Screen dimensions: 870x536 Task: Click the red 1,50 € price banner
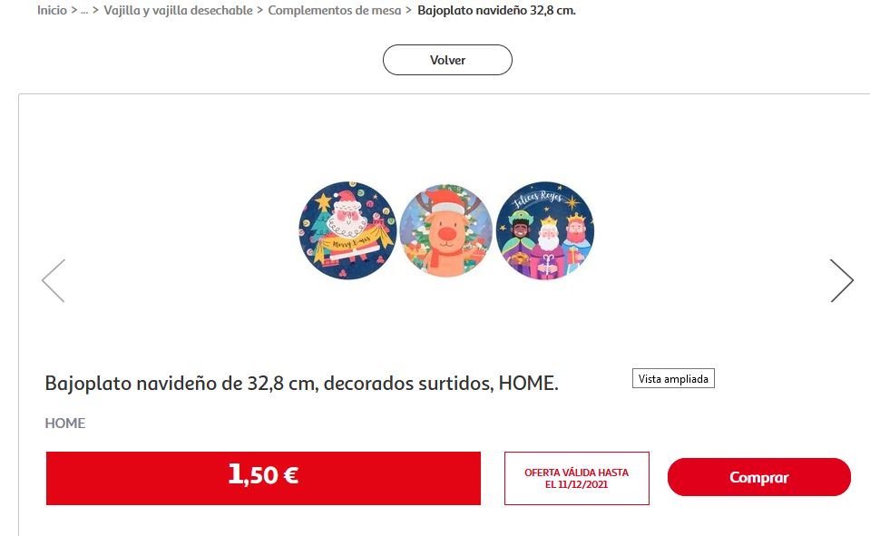pyautogui.click(x=263, y=478)
